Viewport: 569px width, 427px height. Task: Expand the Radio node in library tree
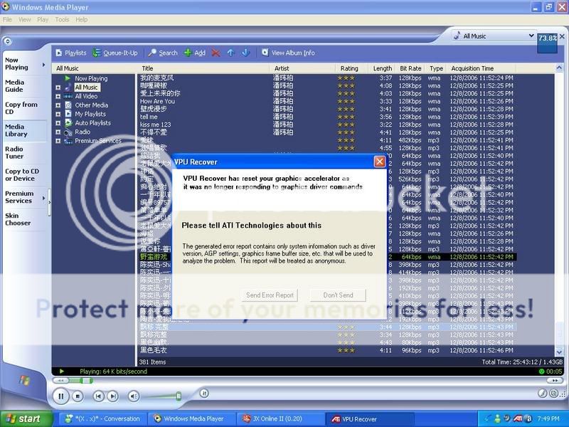[58, 132]
